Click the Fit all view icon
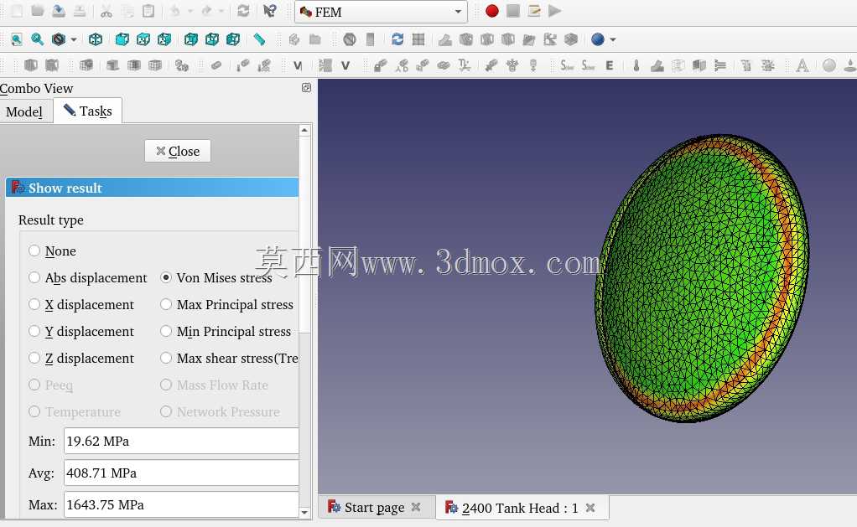 (x=17, y=39)
